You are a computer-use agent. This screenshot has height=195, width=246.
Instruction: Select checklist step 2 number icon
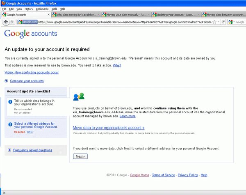point(10,124)
